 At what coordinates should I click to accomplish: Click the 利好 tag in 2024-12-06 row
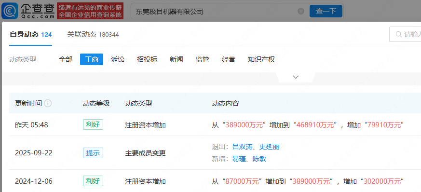click(93, 181)
